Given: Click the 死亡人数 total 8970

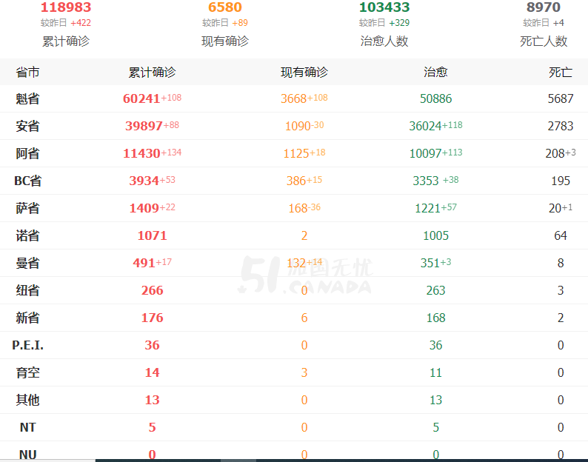Looking at the screenshot, I should 544,7.
